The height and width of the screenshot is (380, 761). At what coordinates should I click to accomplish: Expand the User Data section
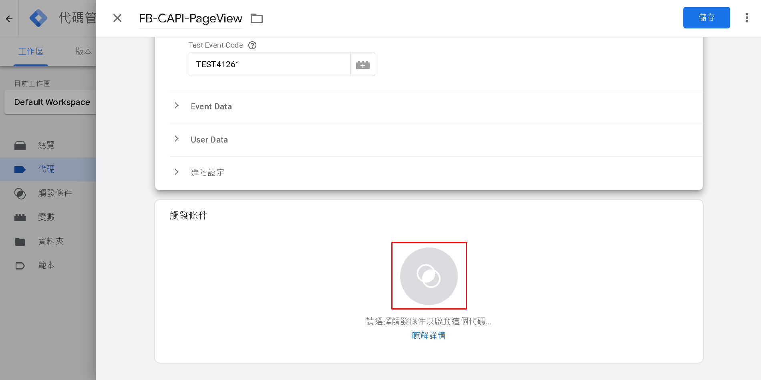[436, 140]
